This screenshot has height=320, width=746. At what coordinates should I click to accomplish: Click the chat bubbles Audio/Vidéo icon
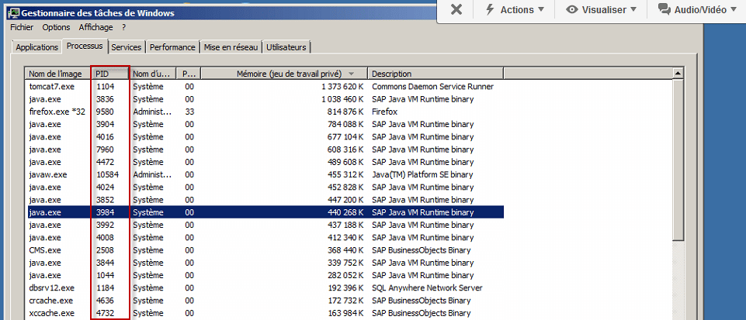point(664,9)
